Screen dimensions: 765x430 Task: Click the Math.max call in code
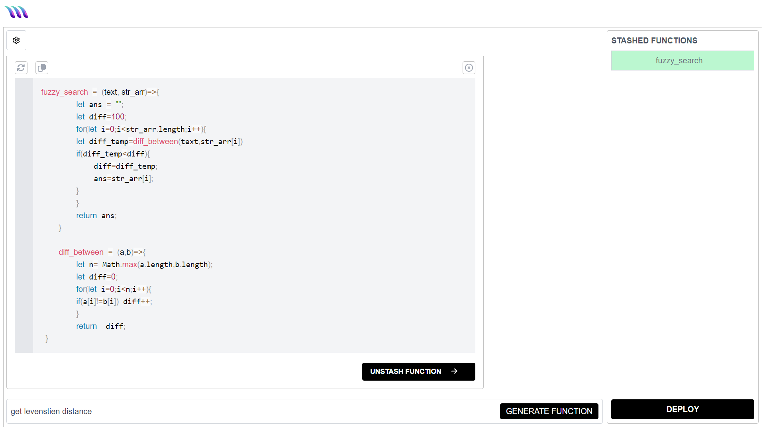(120, 264)
